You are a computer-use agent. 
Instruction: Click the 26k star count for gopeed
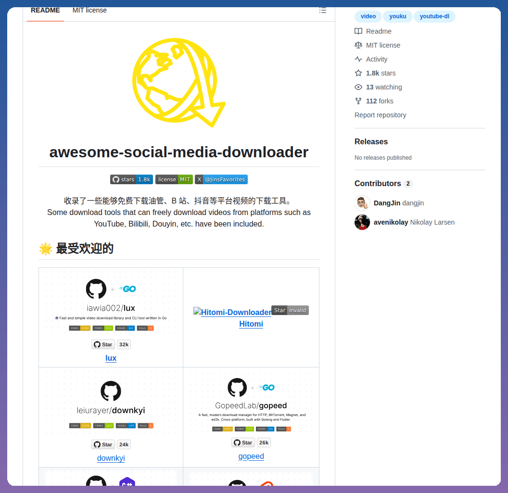(264, 442)
